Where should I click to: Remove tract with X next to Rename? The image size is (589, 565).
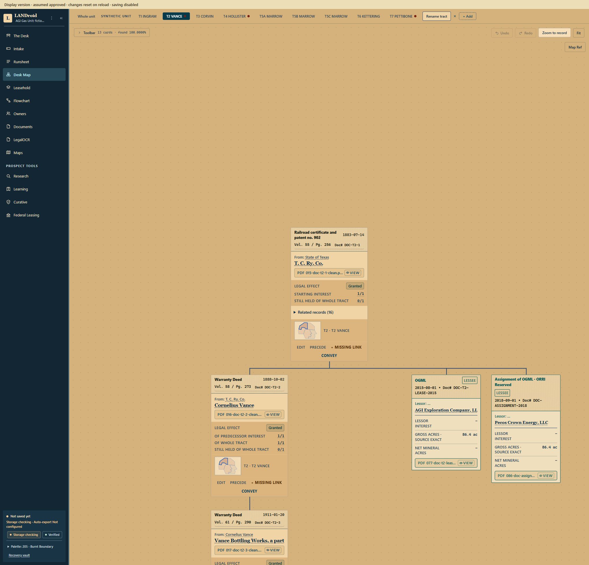pyautogui.click(x=455, y=16)
